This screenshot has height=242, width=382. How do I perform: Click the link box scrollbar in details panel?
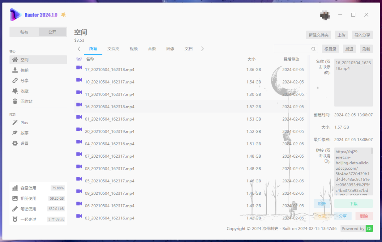(x=371, y=151)
